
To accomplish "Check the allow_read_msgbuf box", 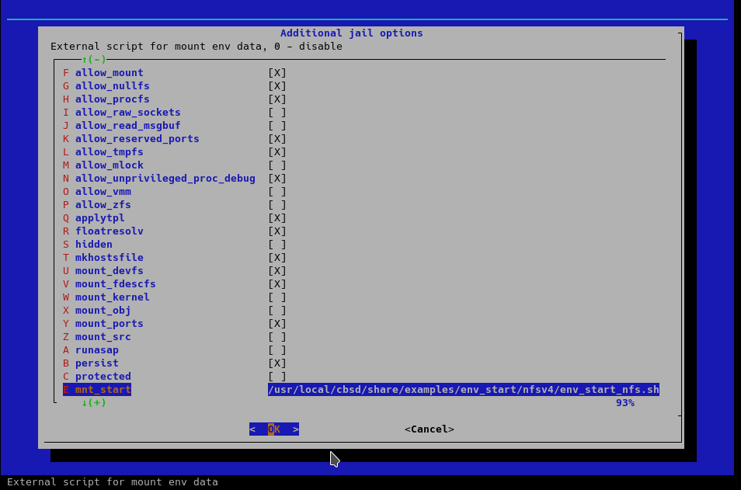I will (277, 126).
